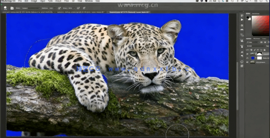Click the canvas vertical scrollbar
The height and width of the screenshot is (138, 270).
tap(238, 86)
